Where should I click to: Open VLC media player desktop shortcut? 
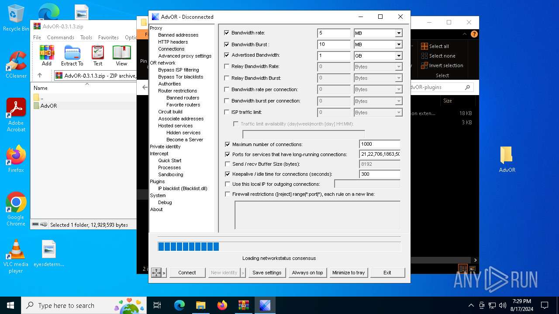pyautogui.click(x=16, y=256)
